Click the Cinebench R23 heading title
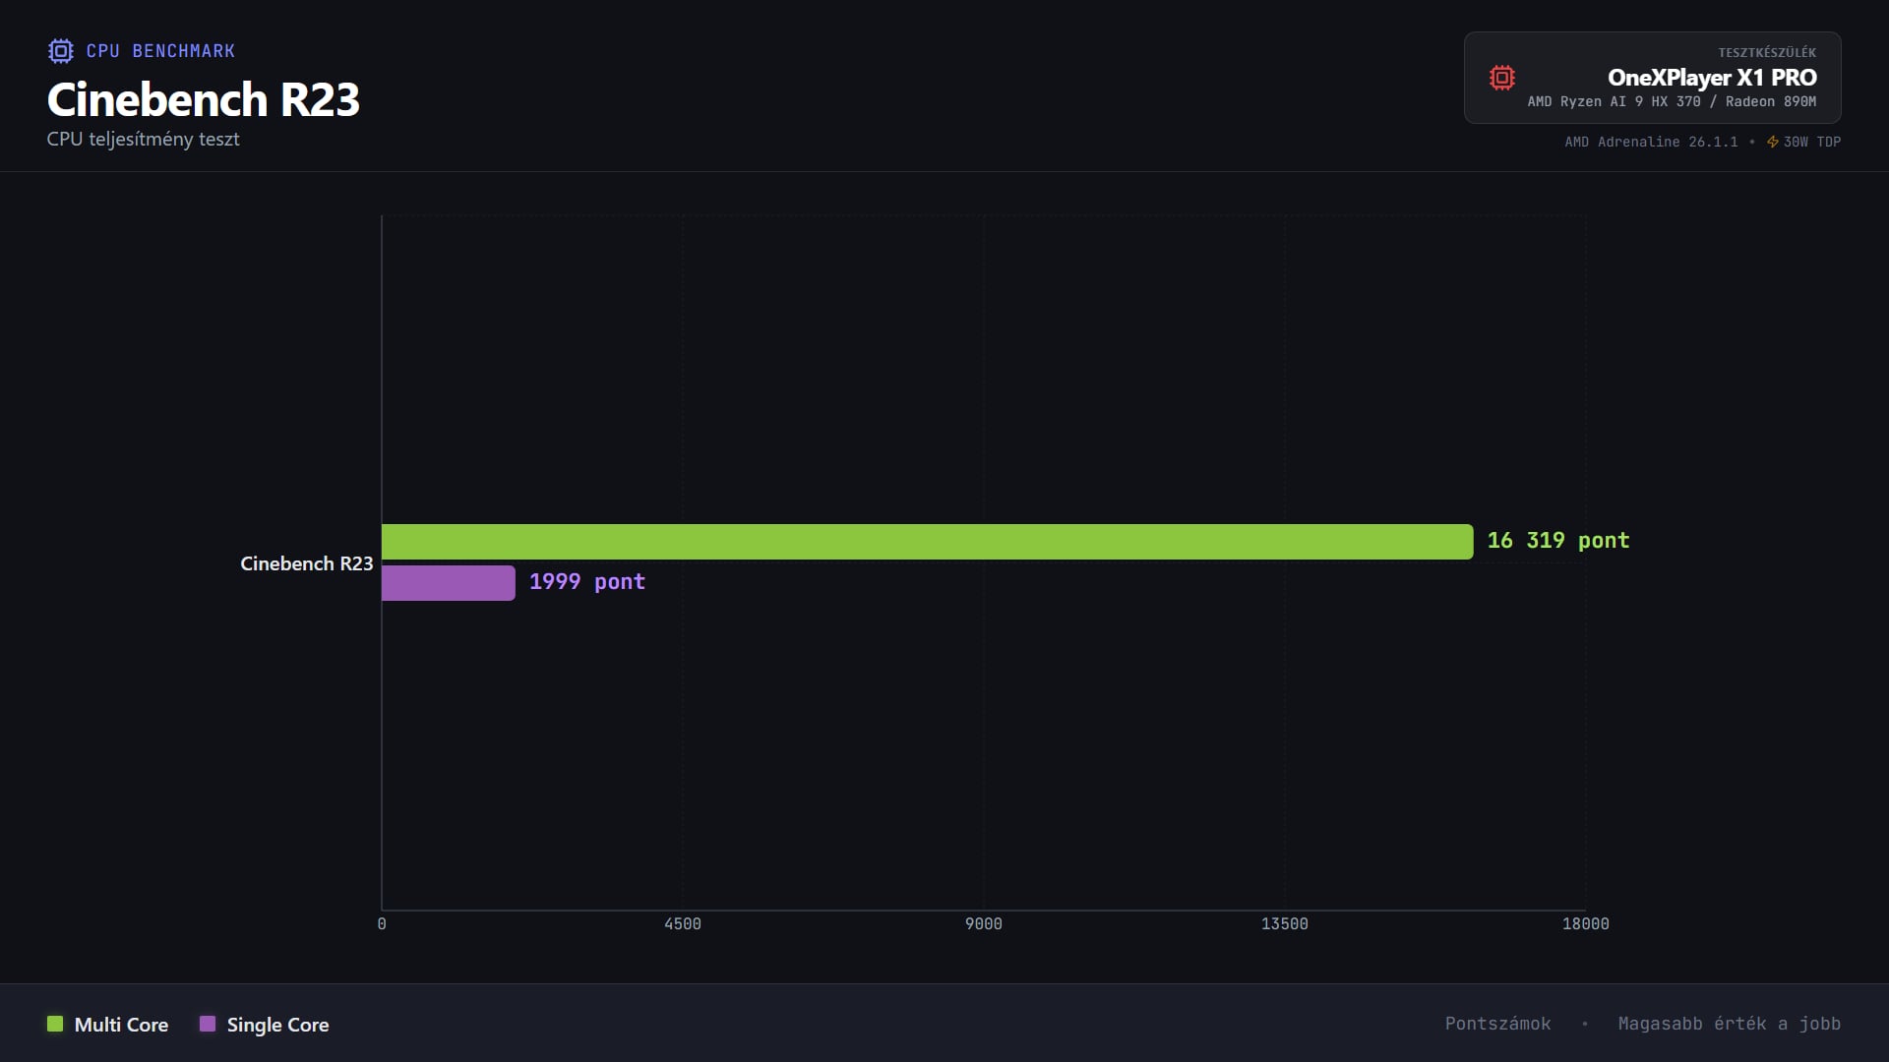 point(204,99)
